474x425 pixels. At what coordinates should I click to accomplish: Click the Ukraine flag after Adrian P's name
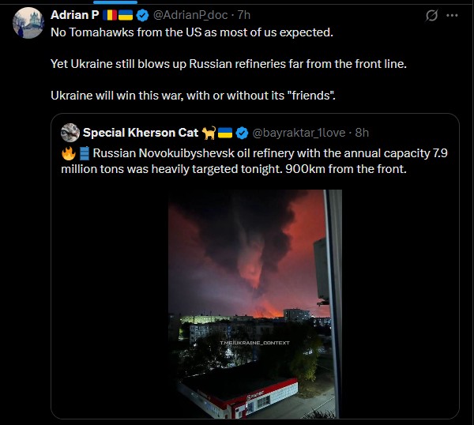(126, 15)
